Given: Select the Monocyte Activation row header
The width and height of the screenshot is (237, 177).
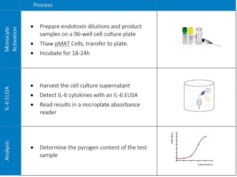Looking at the screenshot, I should (x=11, y=39).
